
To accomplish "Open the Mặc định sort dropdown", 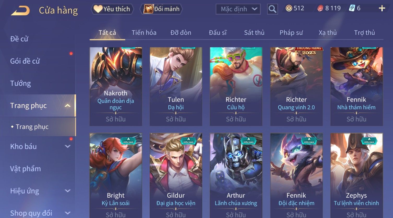I will tap(238, 9).
